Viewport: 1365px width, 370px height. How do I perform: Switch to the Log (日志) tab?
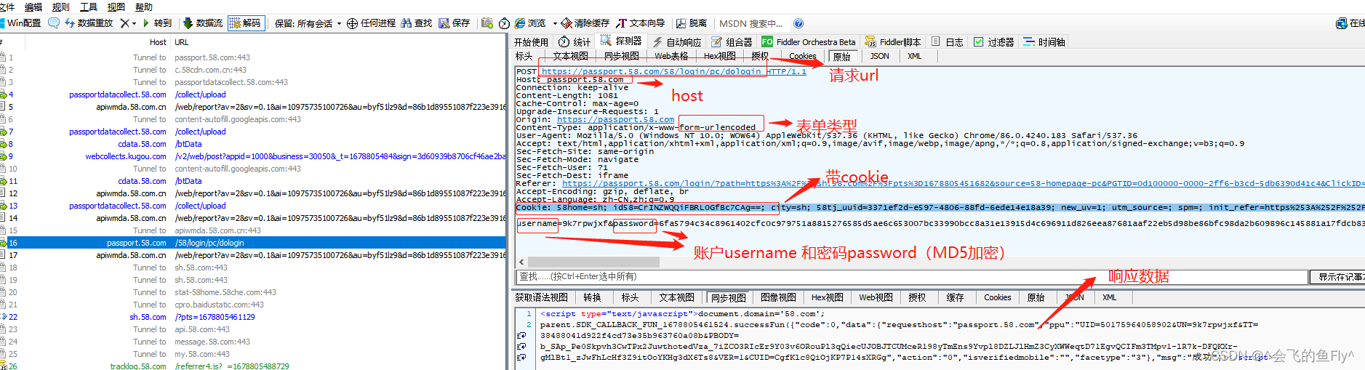pyautogui.click(x=947, y=42)
